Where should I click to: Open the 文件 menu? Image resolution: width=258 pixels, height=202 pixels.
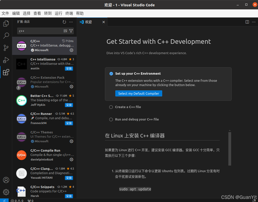pyautogui.click(x=5, y=13)
